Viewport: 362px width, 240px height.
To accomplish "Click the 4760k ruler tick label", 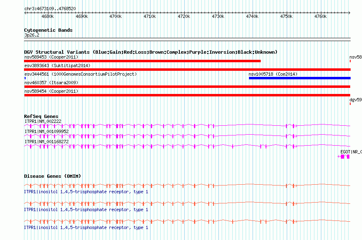I will click(x=321, y=16).
